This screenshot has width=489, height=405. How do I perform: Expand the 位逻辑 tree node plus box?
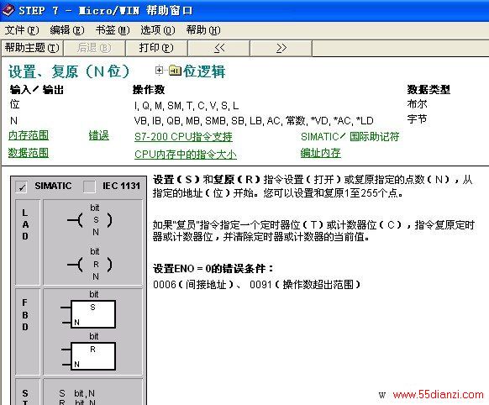point(159,71)
